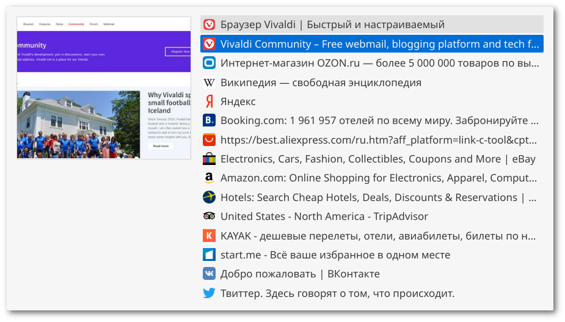Click Community link in preview navigation
Image resolution: width=565 pixels, height=322 pixels.
point(76,24)
